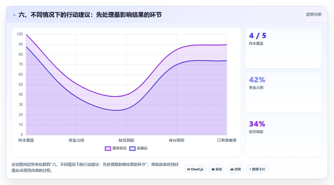Viewport: 334px width, 185px height.
Task: Click the Chart.js tag chip
Action: pyautogui.click(x=195, y=169)
